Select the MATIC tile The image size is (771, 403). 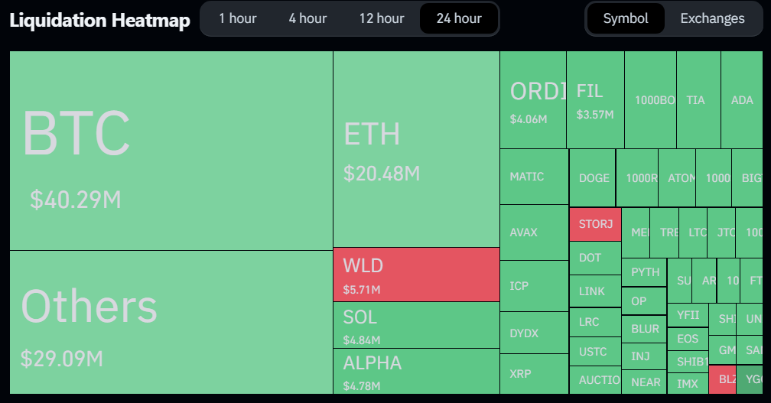[534, 177]
